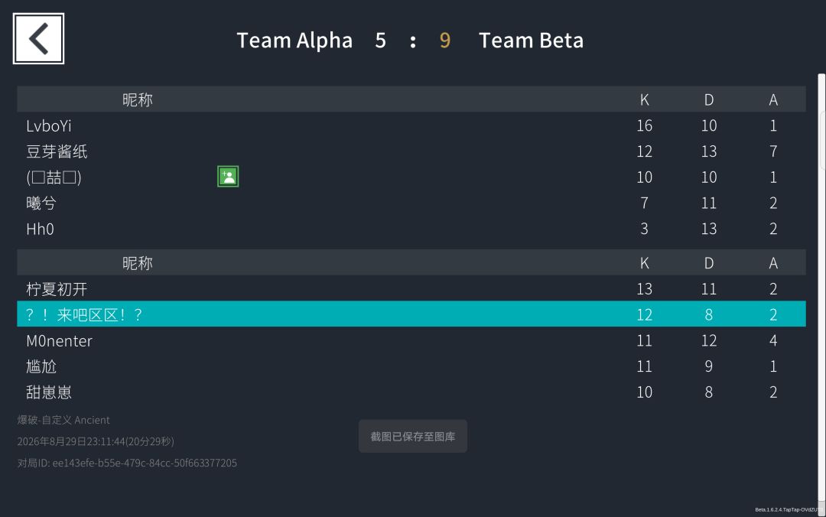This screenshot has width=826, height=517.
Task: Select player M0nenter row
Action: [x=411, y=340]
